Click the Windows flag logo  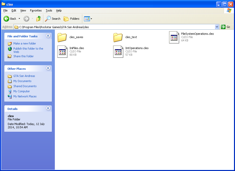229,10
